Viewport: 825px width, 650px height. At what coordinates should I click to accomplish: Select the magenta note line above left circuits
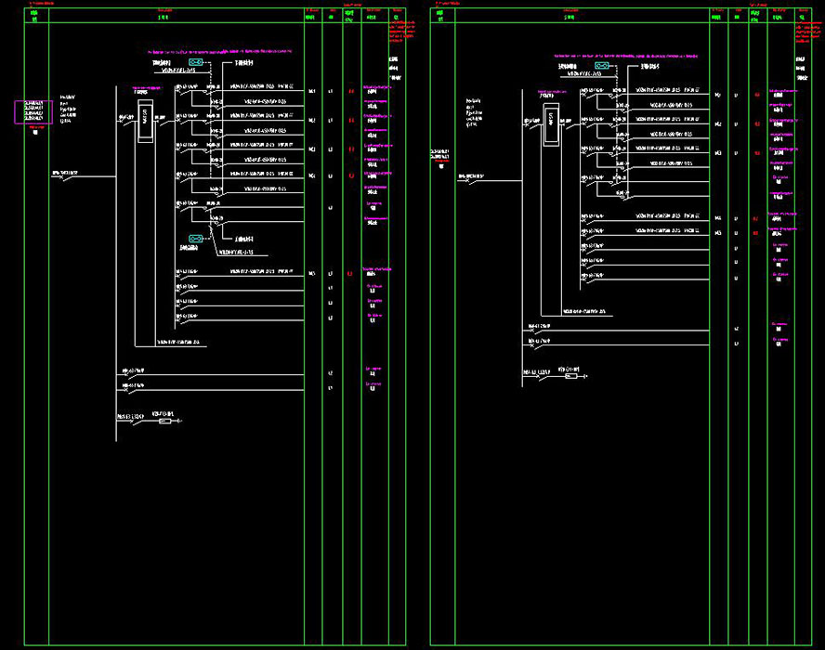pos(219,52)
